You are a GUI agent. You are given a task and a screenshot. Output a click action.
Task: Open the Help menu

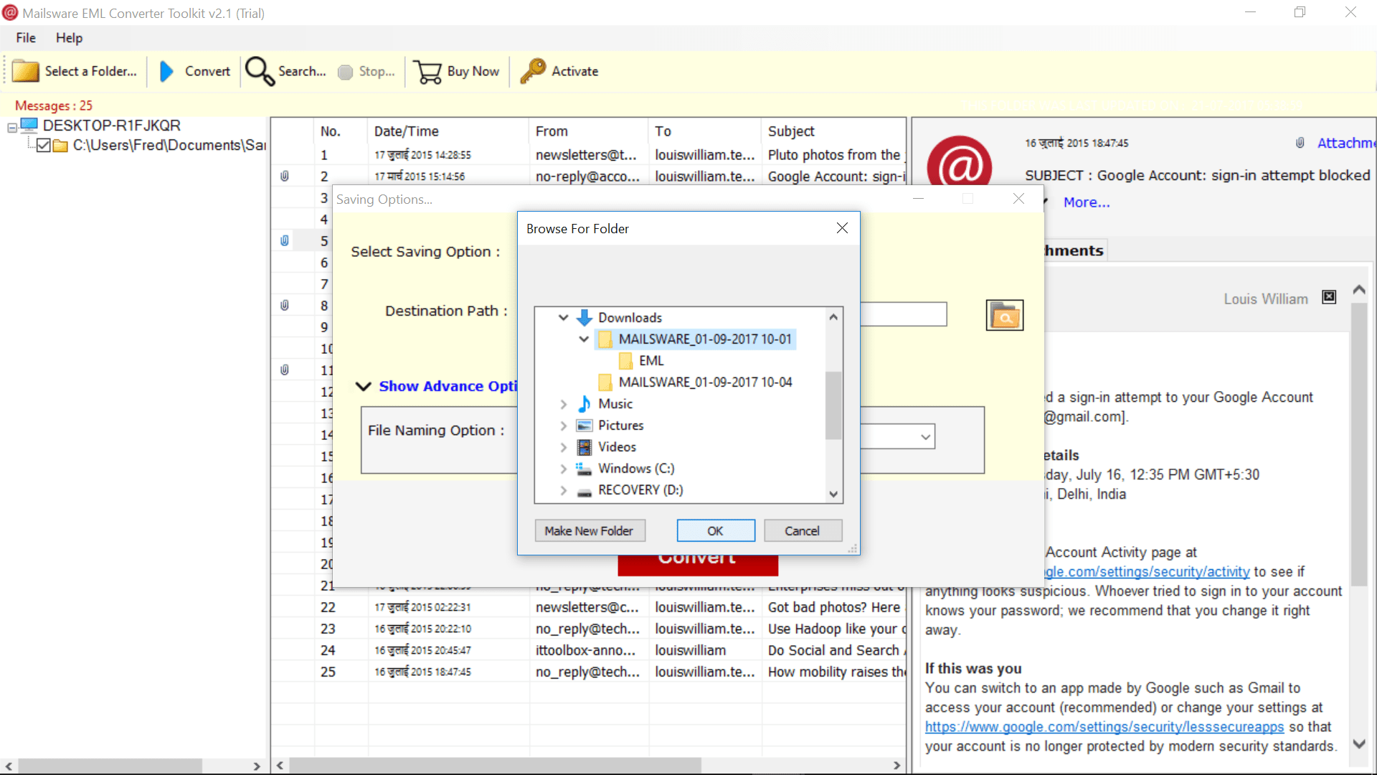point(69,38)
